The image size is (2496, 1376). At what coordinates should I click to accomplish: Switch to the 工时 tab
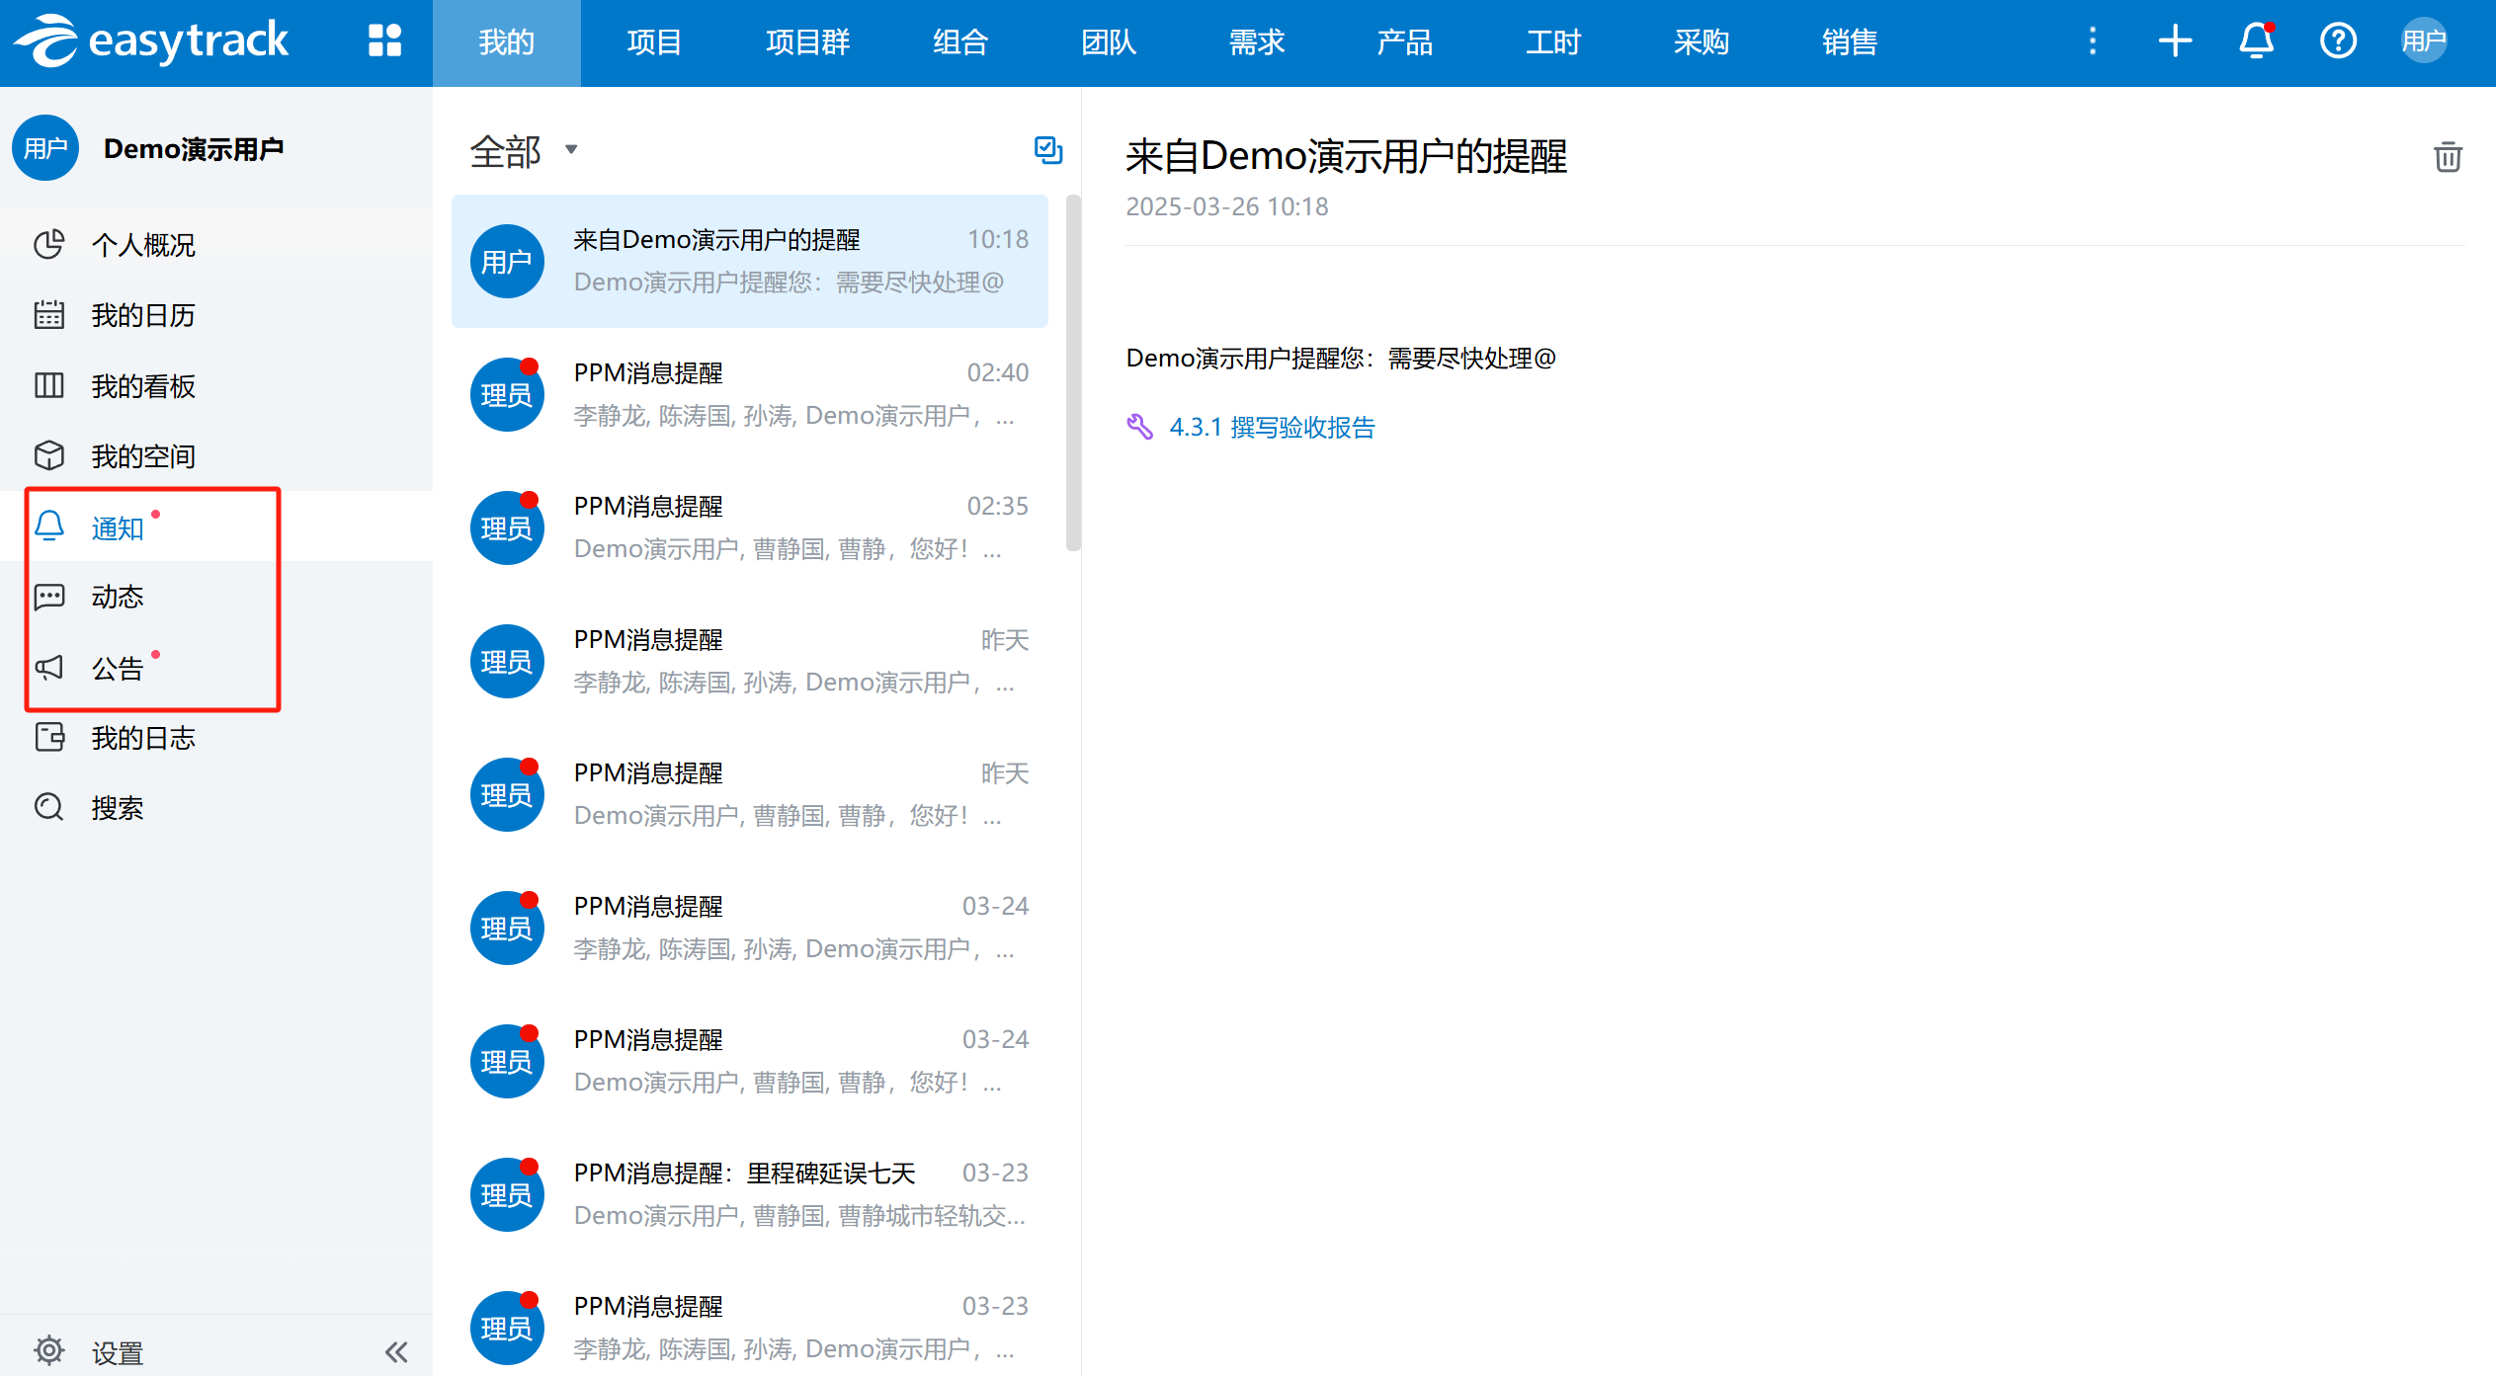pyautogui.click(x=1552, y=42)
